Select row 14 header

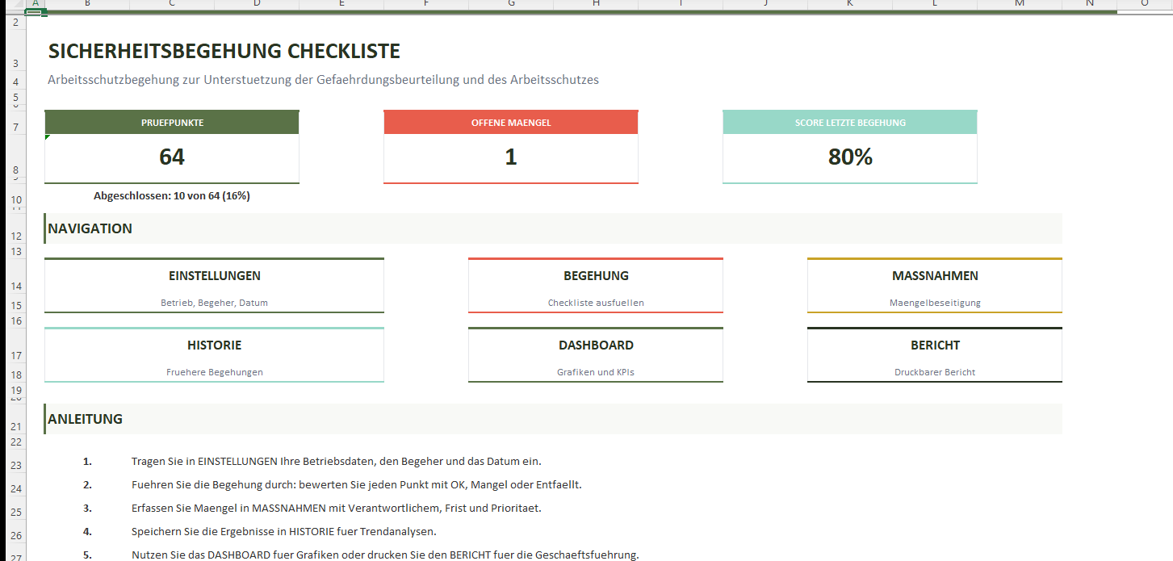[15, 286]
